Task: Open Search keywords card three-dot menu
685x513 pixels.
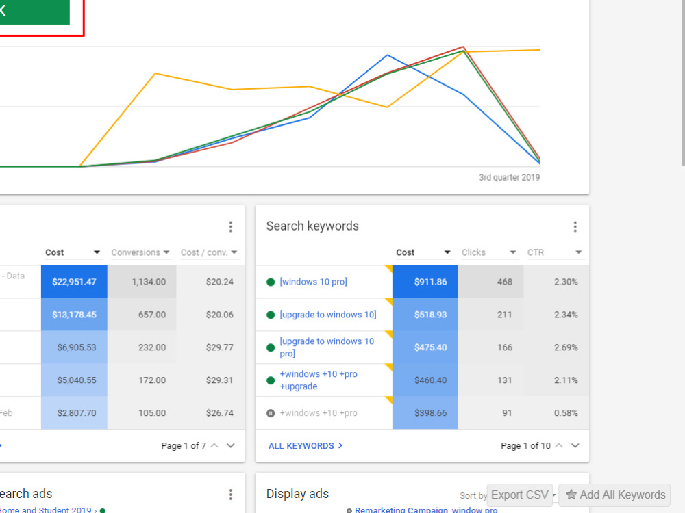Action: pos(575,226)
